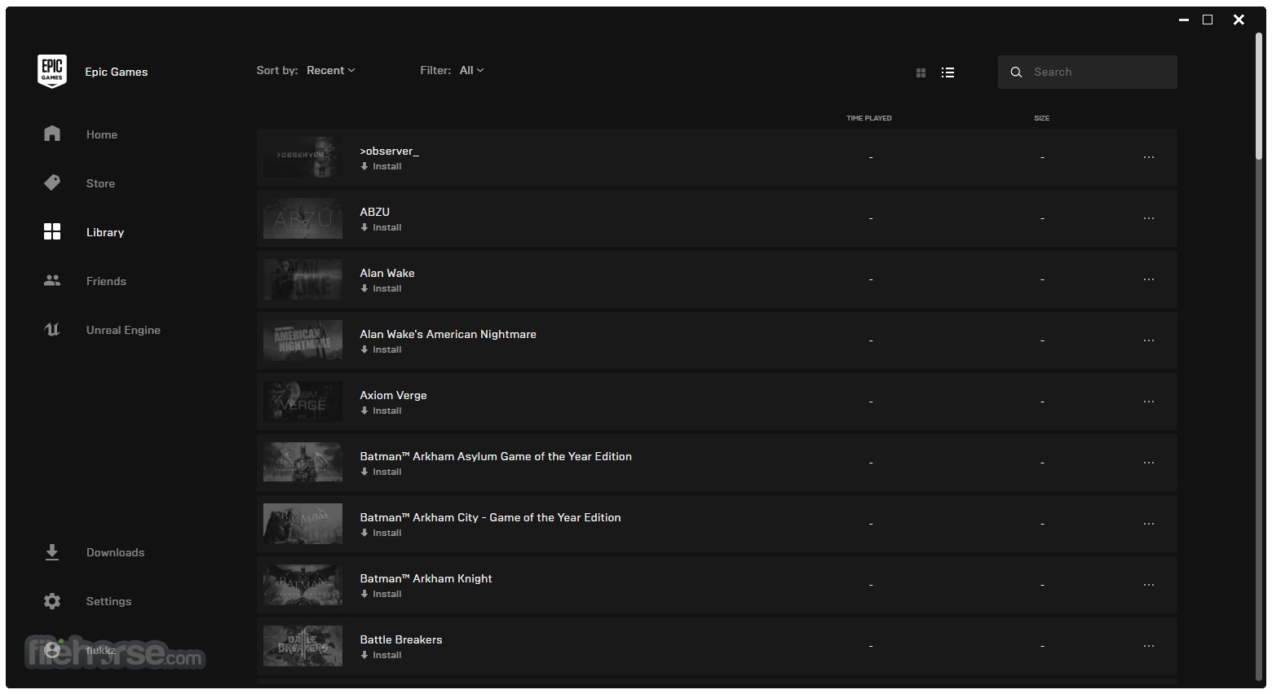
Task: Install ABZU
Action: [381, 227]
